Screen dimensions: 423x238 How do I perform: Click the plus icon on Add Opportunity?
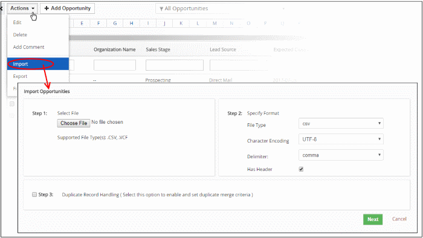point(47,8)
